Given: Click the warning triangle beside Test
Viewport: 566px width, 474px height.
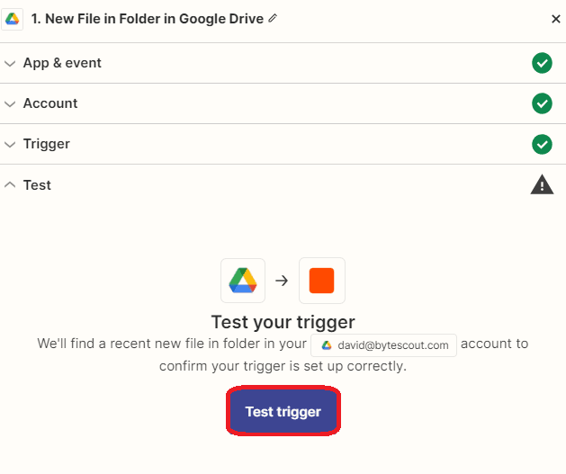Looking at the screenshot, I should tap(542, 185).
